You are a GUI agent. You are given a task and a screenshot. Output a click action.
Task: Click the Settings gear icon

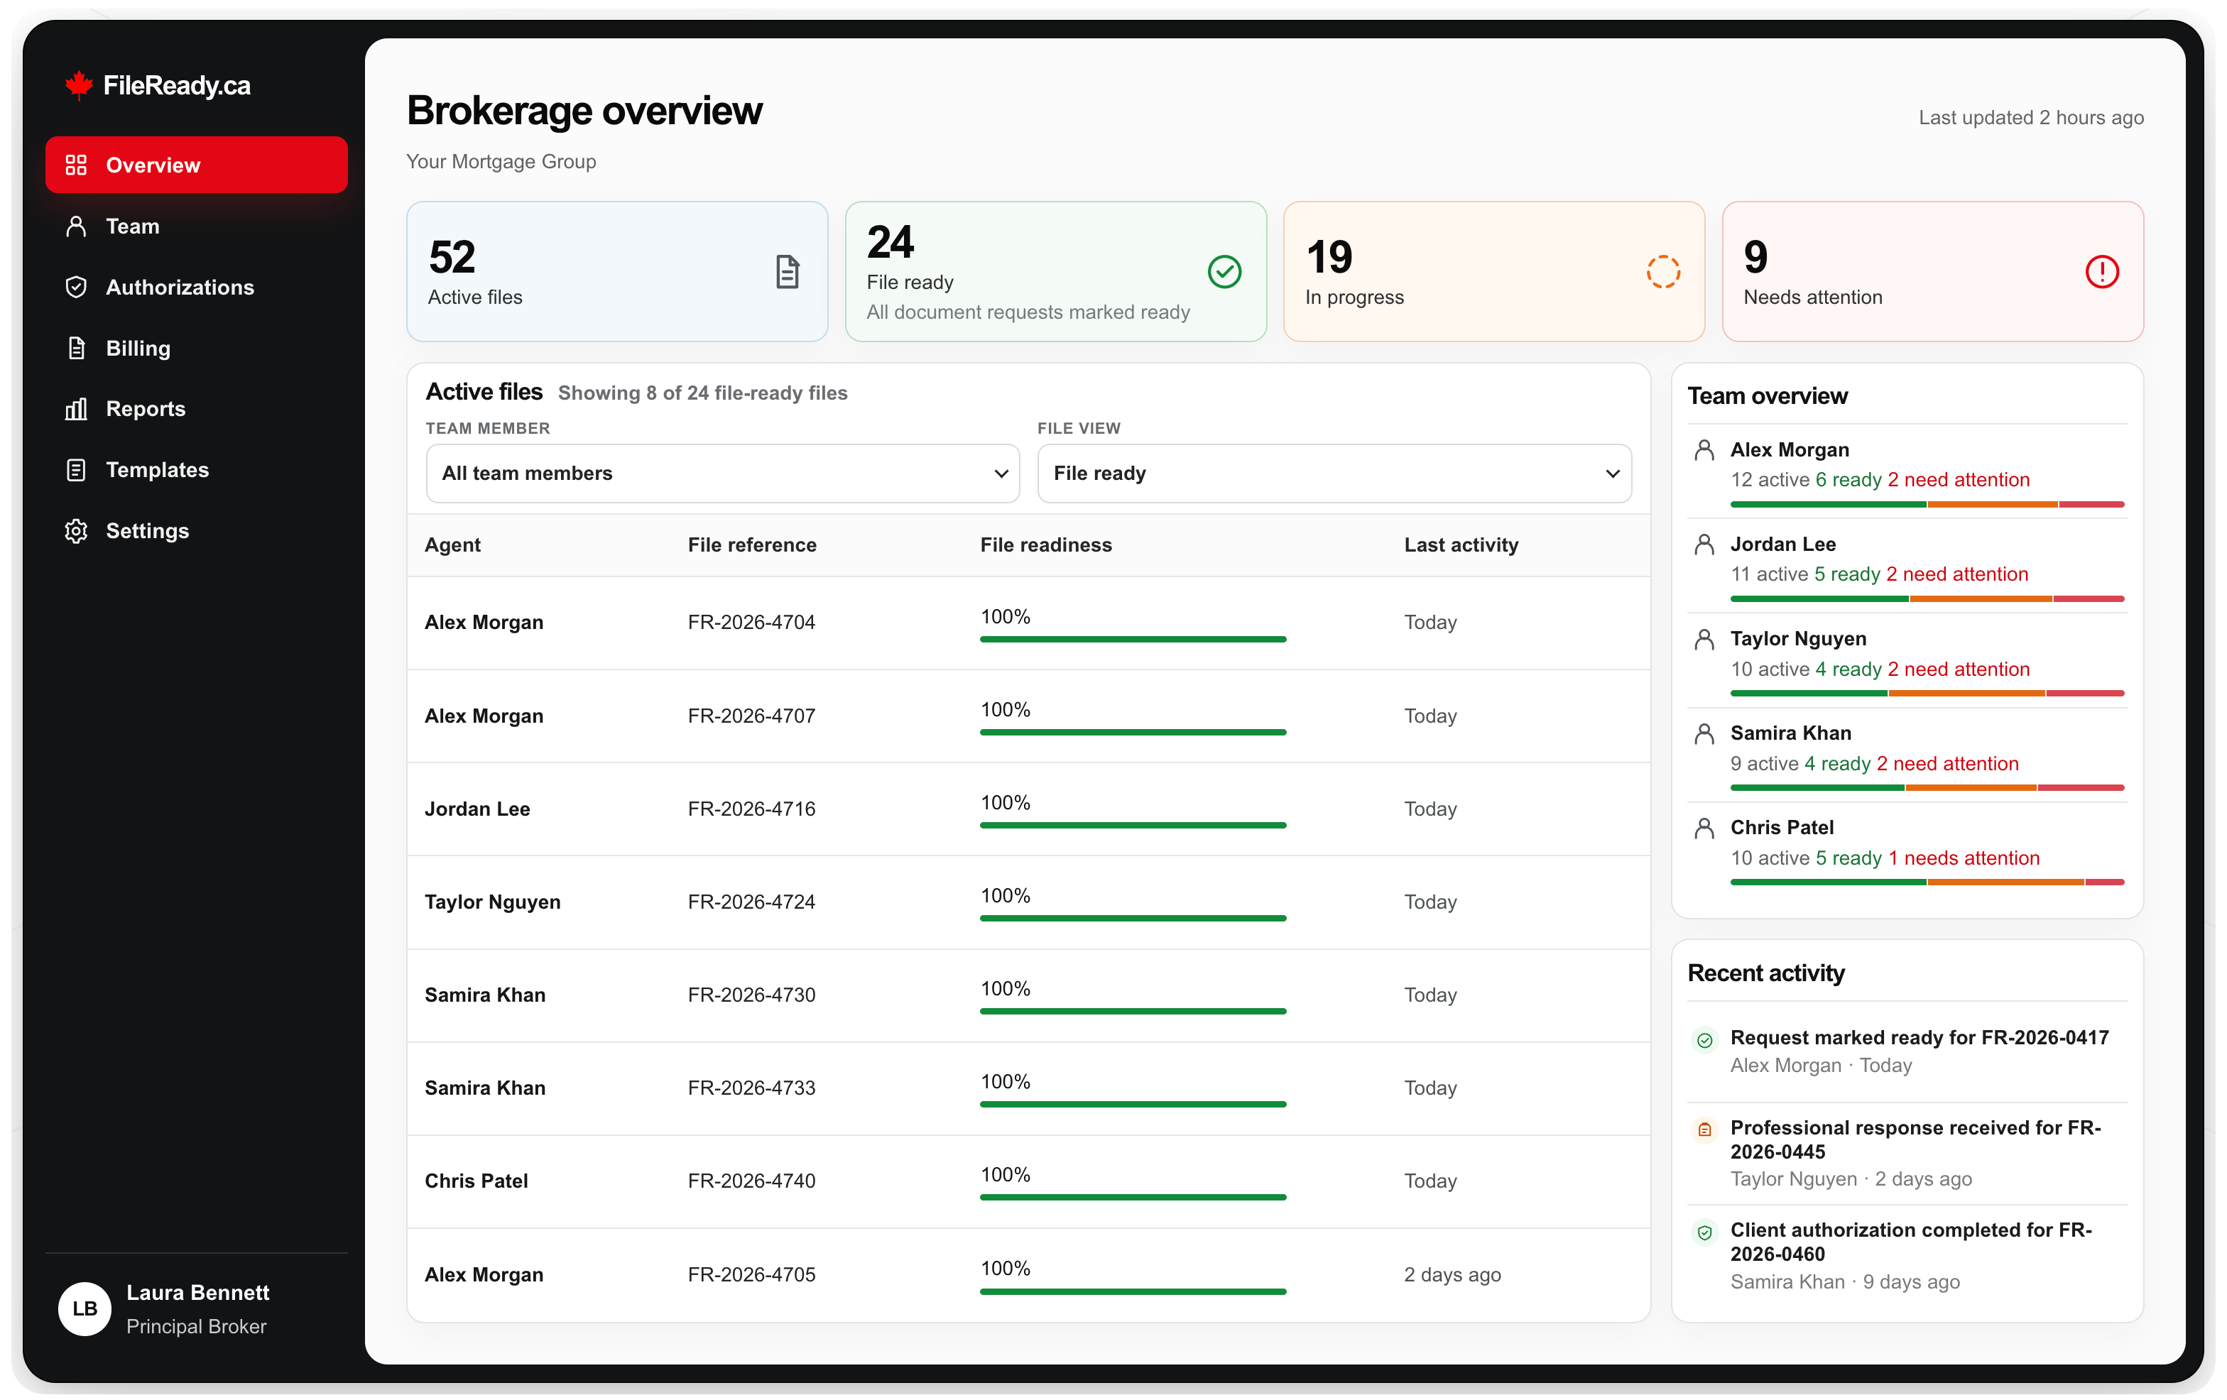[x=76, y=531]
